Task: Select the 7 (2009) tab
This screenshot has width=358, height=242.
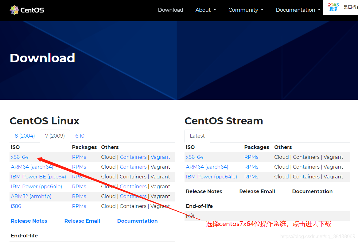Action: point(55,136)
